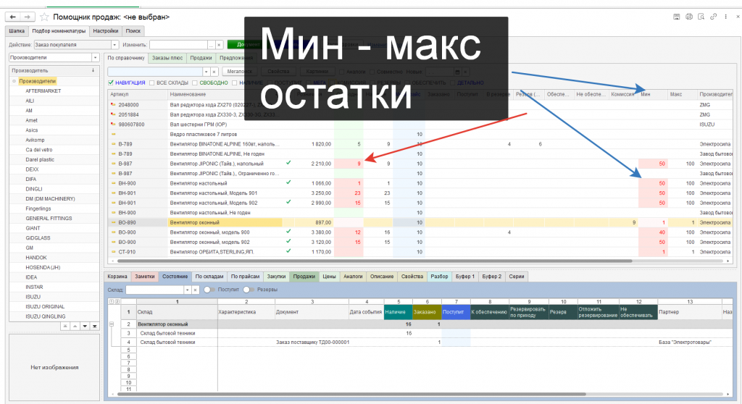Open the Шапка tab
This screenshot has width=742, height=404.
(x=17, y=30)
